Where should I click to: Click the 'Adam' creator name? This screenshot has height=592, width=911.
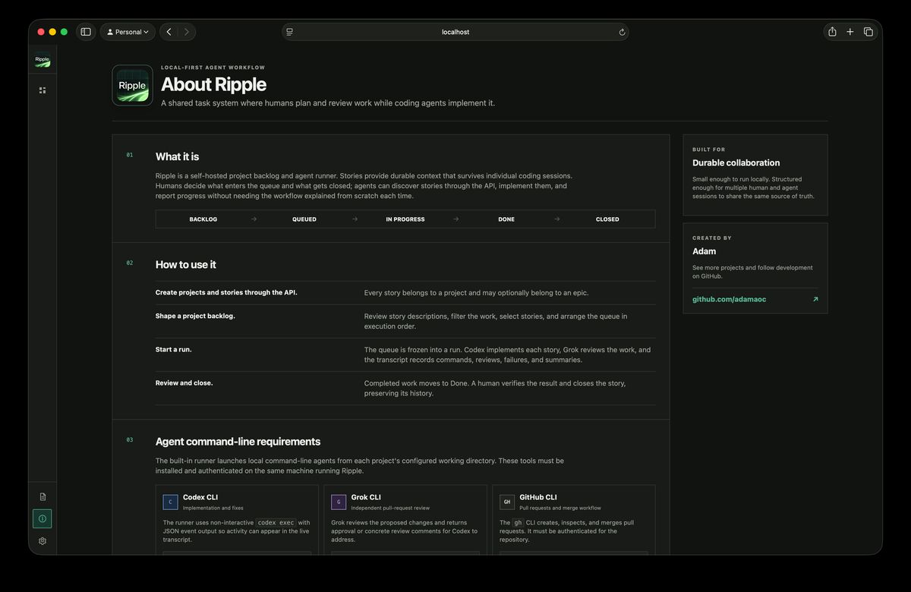tap(704, 251)
